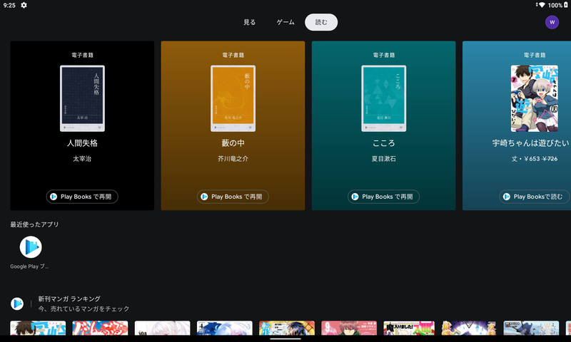Open the 宇崎ちゃんは遊びたい manga cover

coord(535,98)
